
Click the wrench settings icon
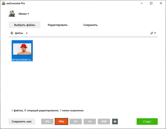click(152, 33)
